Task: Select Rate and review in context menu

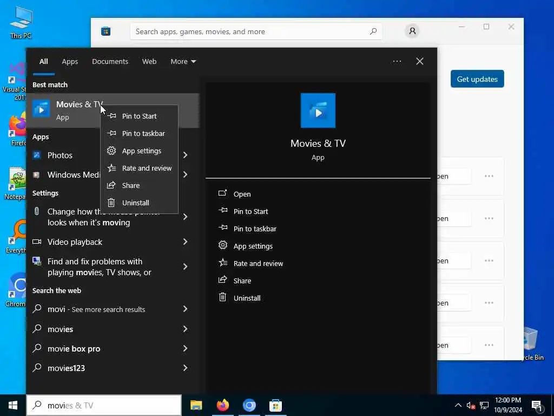Action: (139, 168)
